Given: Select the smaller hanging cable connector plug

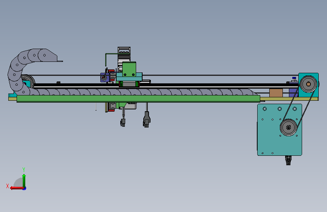Looking at the screenshot, I should pyautogui.click(x=123, y=123).
